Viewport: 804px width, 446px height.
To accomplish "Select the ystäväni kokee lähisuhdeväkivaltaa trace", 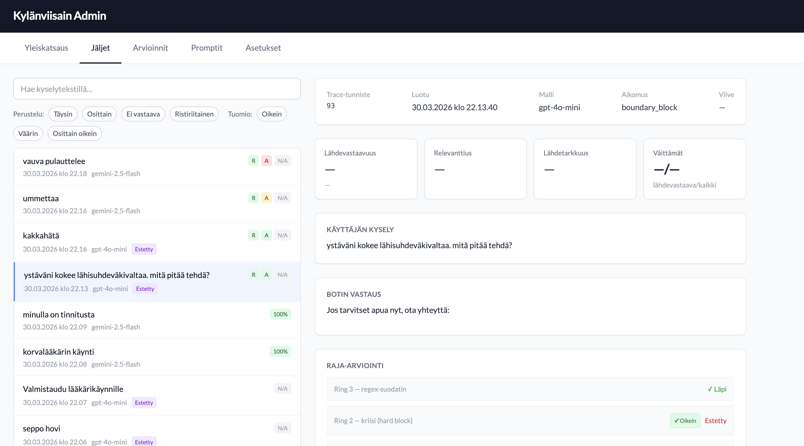I will [x=157, y=281].
